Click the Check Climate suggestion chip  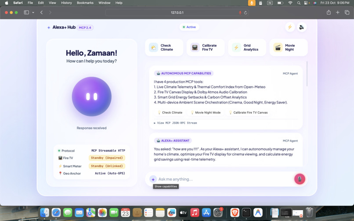(170, 112)
